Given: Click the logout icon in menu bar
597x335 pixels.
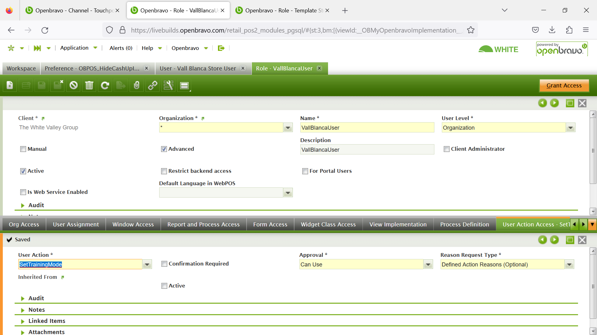Looking at the screenshot, I should pos(221,48).
